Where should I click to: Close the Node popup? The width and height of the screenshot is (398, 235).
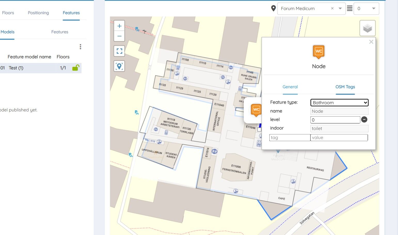click(x=371, y=42)
